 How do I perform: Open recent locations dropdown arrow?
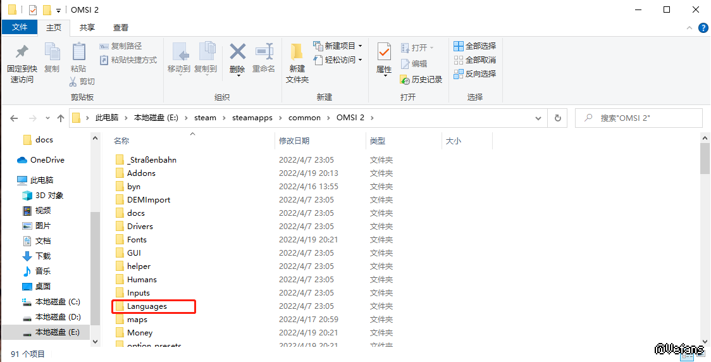coord(47,118)
